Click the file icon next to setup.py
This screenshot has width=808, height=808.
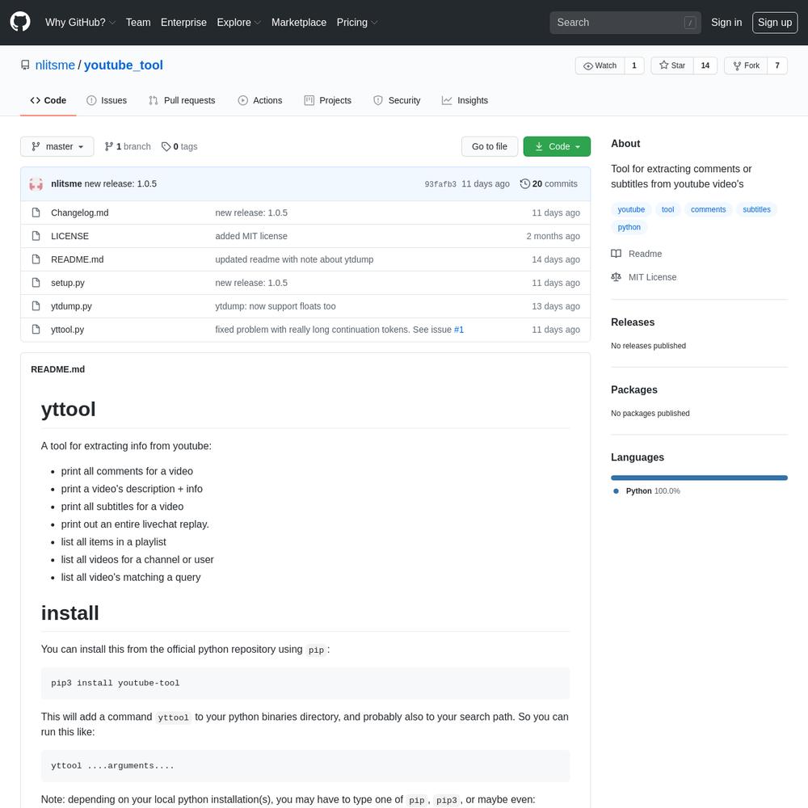click(36, 282)
